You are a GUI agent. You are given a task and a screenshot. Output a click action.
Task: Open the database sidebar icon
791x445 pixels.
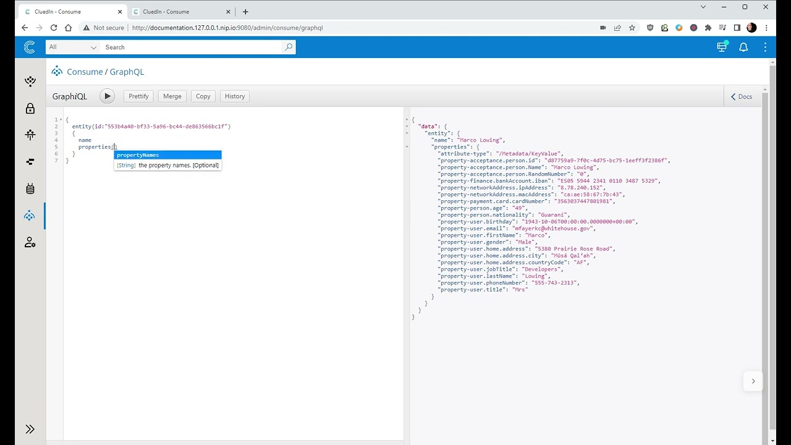click(x=30, y=189)
